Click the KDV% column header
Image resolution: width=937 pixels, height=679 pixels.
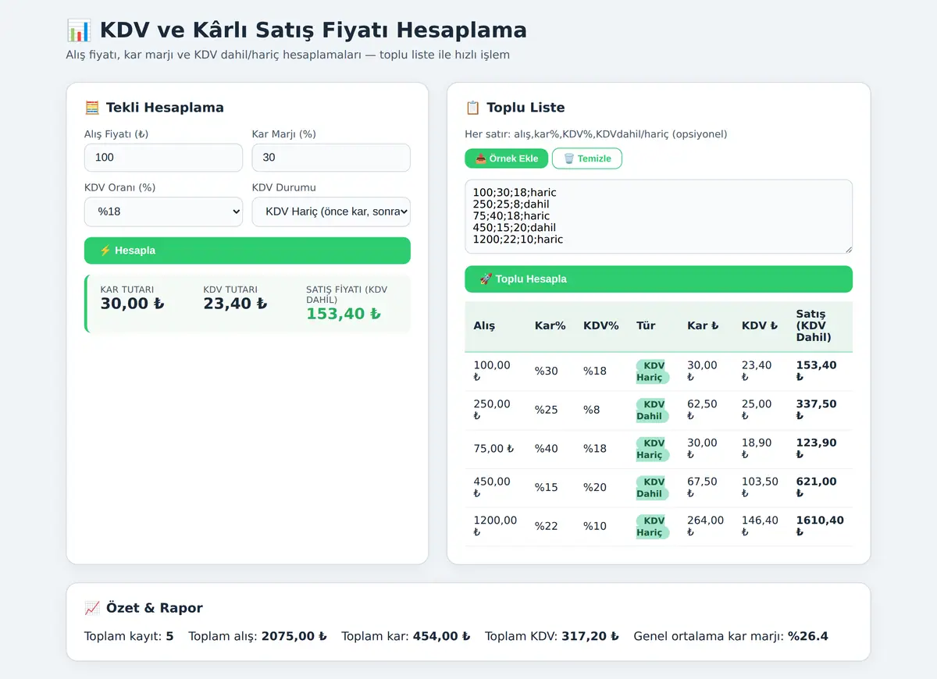click(x=600, y=326)
